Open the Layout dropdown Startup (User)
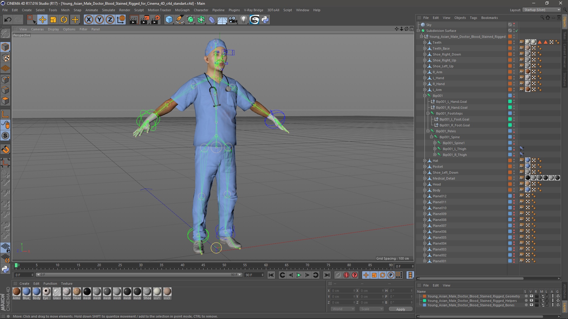This screenshot has height=319, width=568. tap(542, 10)
